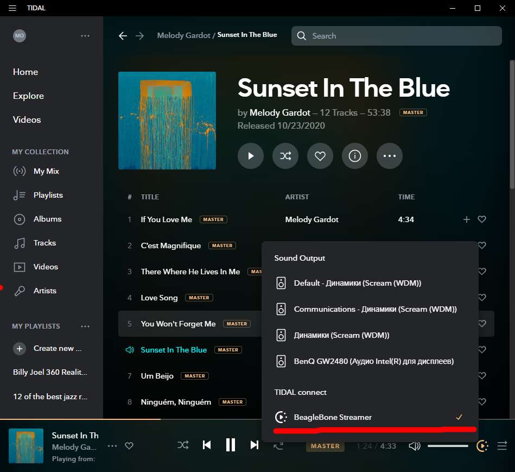Select the track You Won't Forget Me

pyautogui.click(x=179, y=324)
